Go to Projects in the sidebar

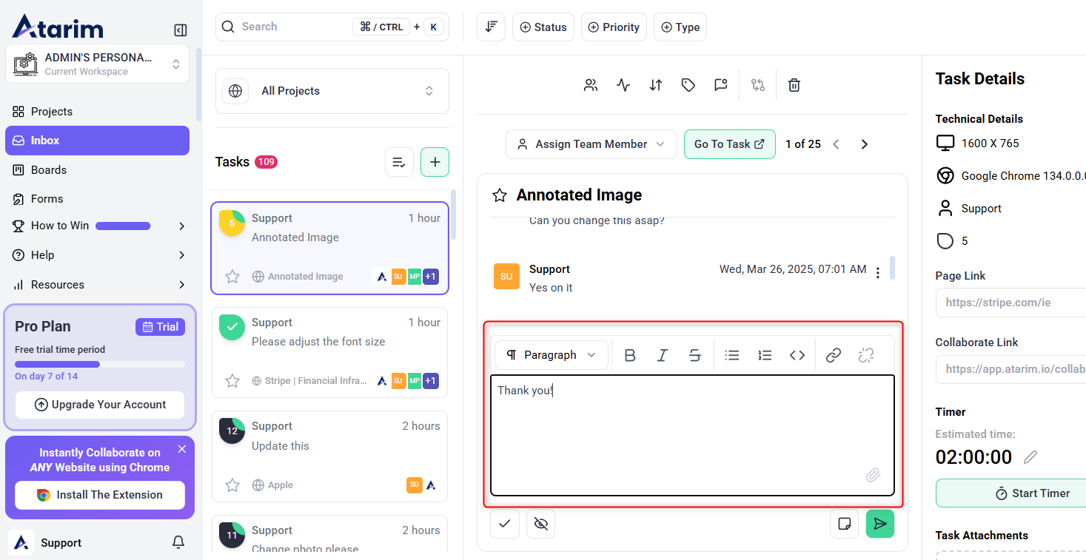[52, 112]
